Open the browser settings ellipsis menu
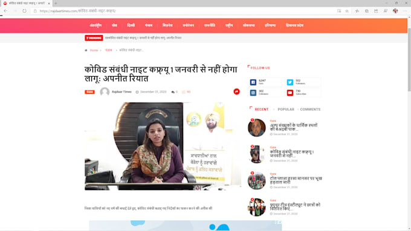 click(x=405, y=11)
